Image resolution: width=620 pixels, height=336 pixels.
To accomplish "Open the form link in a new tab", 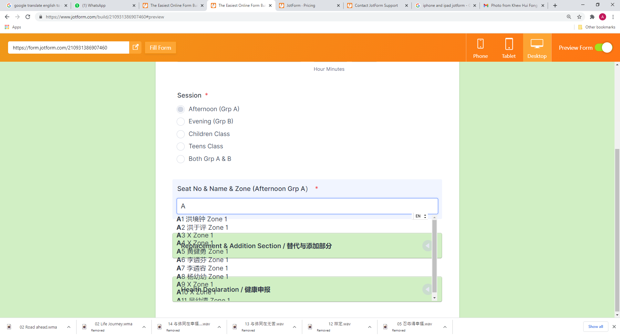I will (135, 47).
